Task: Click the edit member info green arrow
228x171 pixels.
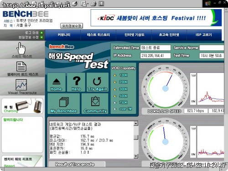Action: (x=41, y=37)
